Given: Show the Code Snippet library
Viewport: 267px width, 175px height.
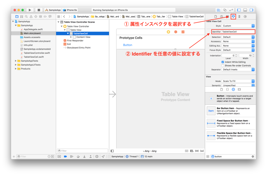Looking at the screenshot, I should (227, 89).
